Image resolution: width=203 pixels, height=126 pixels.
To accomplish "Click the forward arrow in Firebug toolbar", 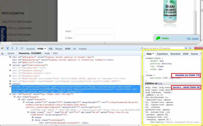I will (x=17, y=48).
